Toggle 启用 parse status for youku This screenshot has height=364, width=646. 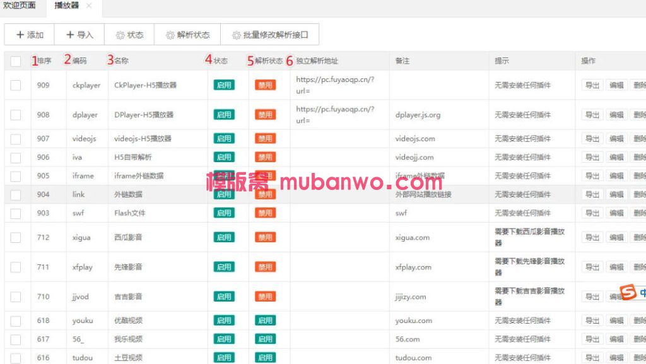266,320
